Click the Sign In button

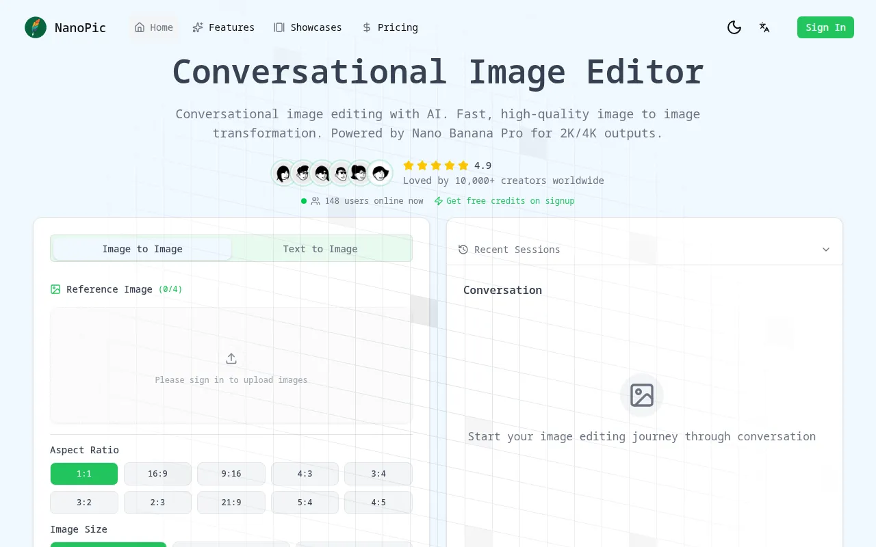tap(825, 27)
